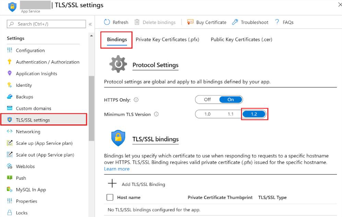Click the Push notification icon in sidebar
The image size is (342, 217).
[x=9, y=178]
